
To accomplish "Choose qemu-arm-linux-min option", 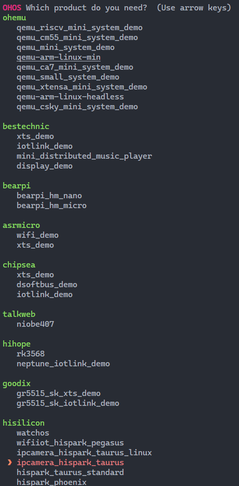I will (59, 57).
